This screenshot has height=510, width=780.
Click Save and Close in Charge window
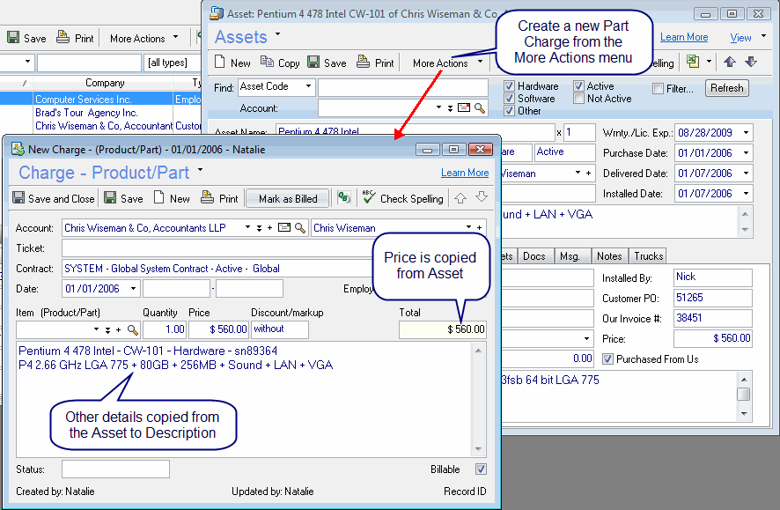click(53, 199)
